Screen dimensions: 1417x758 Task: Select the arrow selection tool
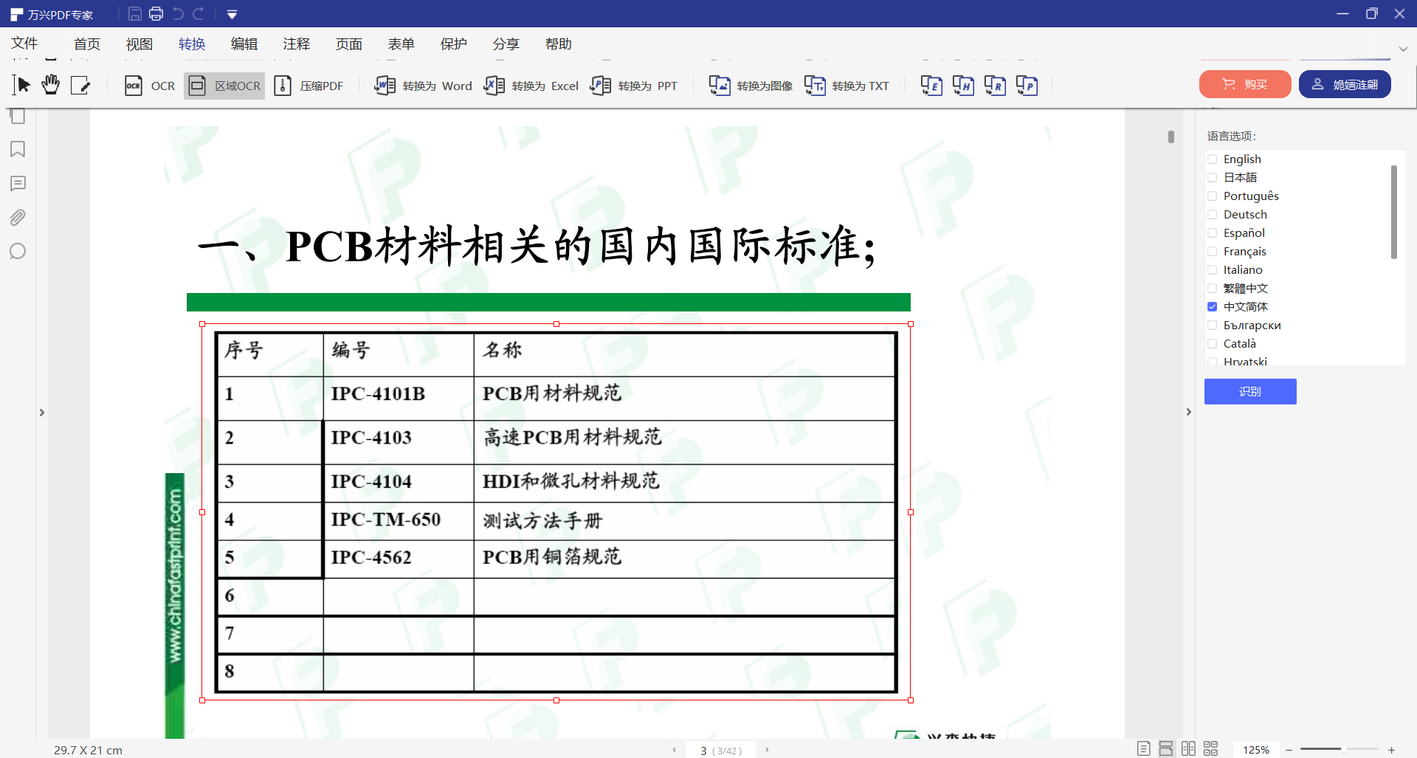21,86
